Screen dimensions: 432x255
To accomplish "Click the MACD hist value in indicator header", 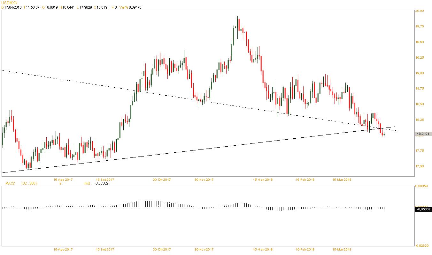I will point(101,183).
